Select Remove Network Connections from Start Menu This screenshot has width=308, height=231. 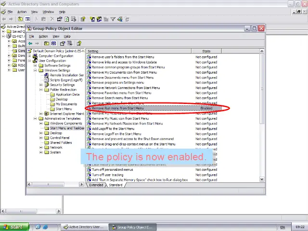click(x=126, y=88)
